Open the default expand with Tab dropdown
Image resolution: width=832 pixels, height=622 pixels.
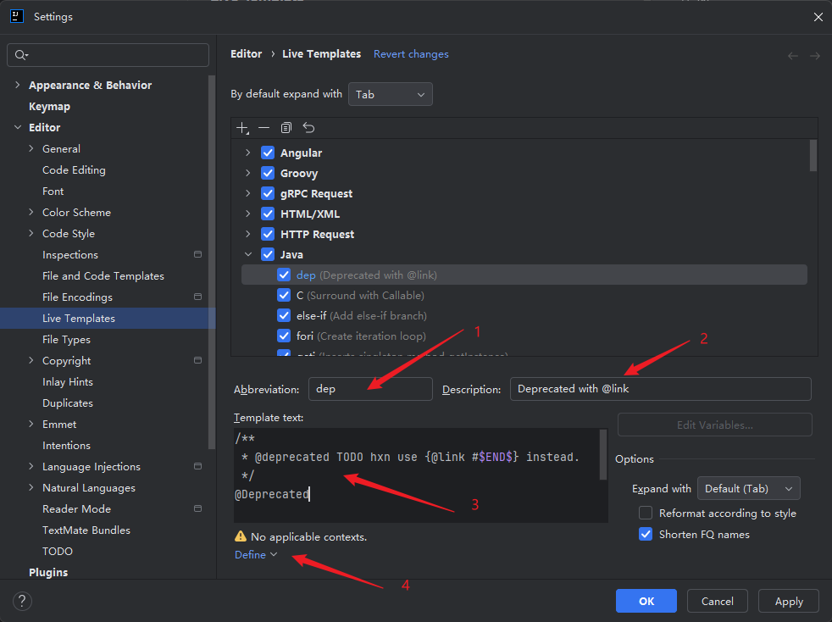pyautogui.click(x=391, y=94)
